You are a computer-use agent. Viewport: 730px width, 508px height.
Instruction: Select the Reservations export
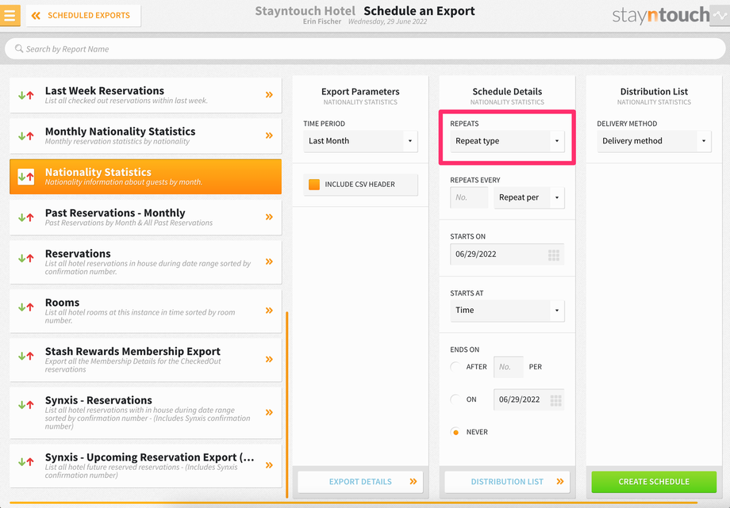pos(146,262)
